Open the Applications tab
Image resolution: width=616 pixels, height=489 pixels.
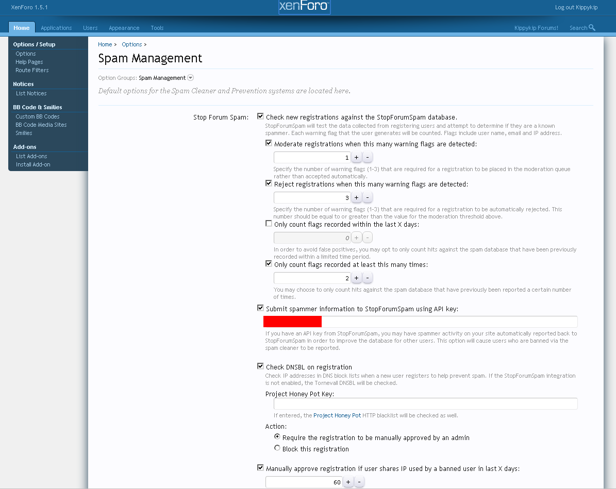click(x=56, y=28)
